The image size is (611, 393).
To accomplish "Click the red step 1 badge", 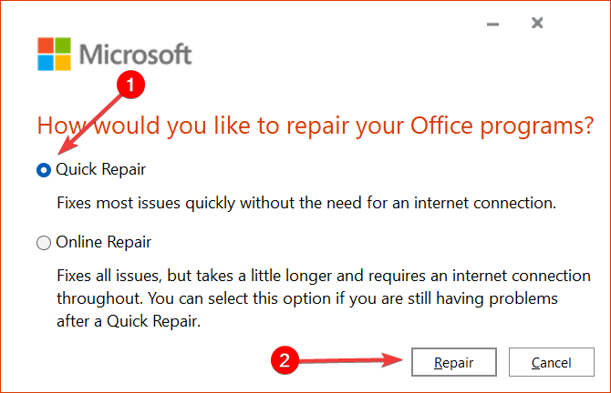I will coord(130,85).
